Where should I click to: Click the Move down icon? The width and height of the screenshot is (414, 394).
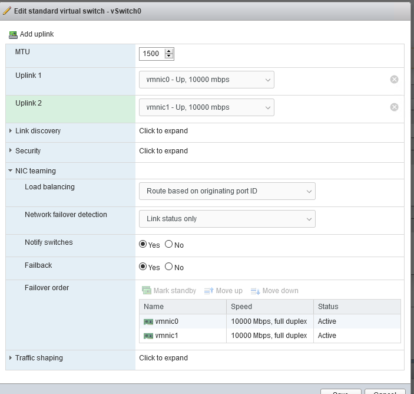pos(255,291)
